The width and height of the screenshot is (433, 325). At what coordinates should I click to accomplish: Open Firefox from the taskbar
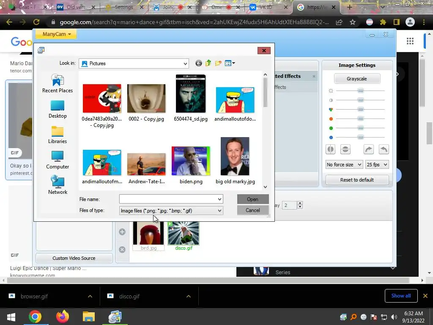tap(63, 317)
